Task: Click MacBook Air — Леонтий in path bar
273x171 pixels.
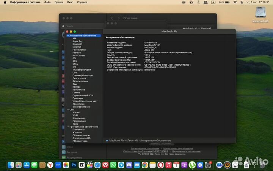Action: [122, 141]
